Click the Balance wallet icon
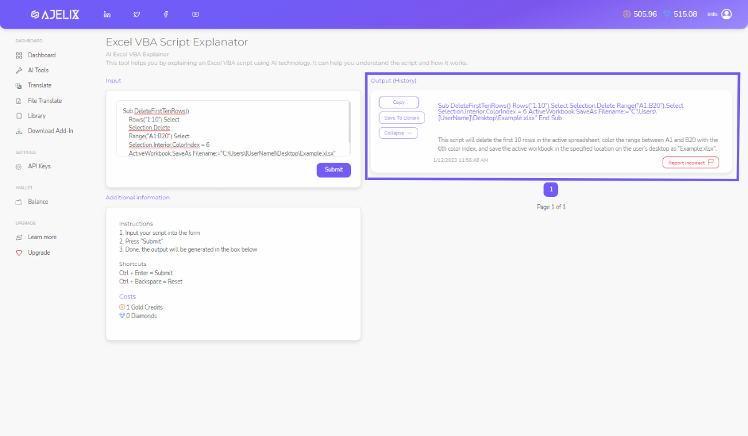 [x=19, y=202]
